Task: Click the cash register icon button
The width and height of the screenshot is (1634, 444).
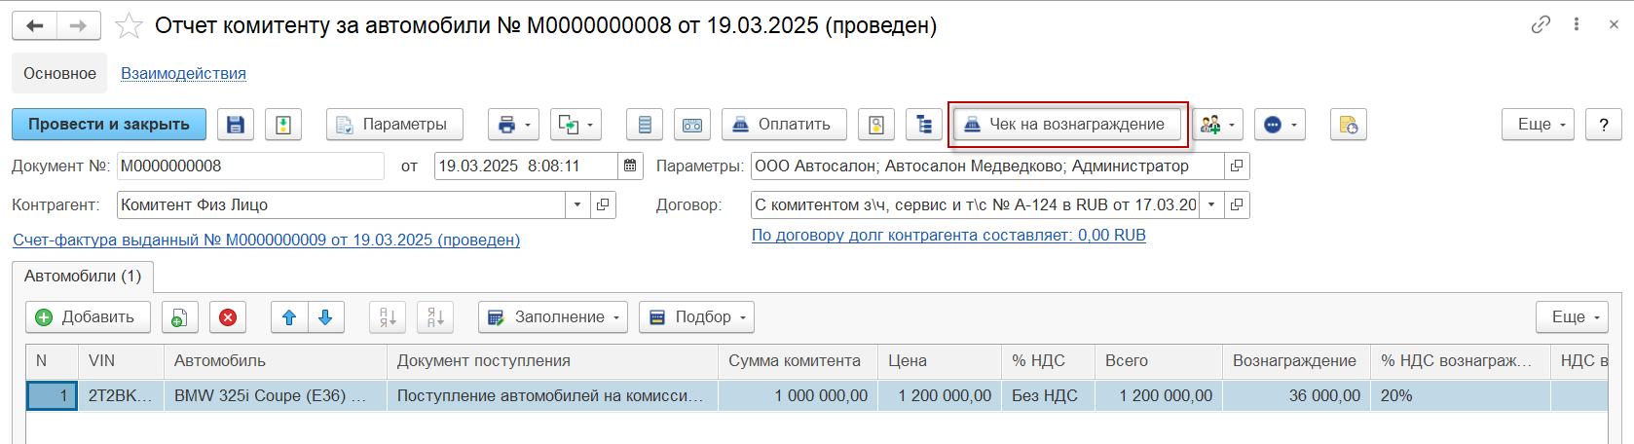Action: click(692, 125)
